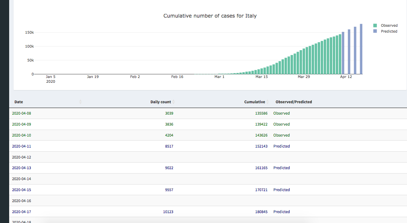This screenshot has width=407, height=223.
Task: Click cumulative value 143626 in table
Action: 261,135
